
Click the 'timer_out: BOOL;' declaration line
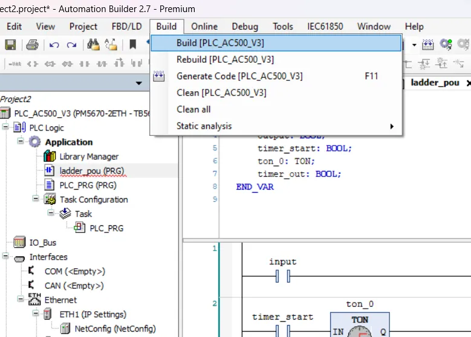pyautogui.click(x=299, y=174)
